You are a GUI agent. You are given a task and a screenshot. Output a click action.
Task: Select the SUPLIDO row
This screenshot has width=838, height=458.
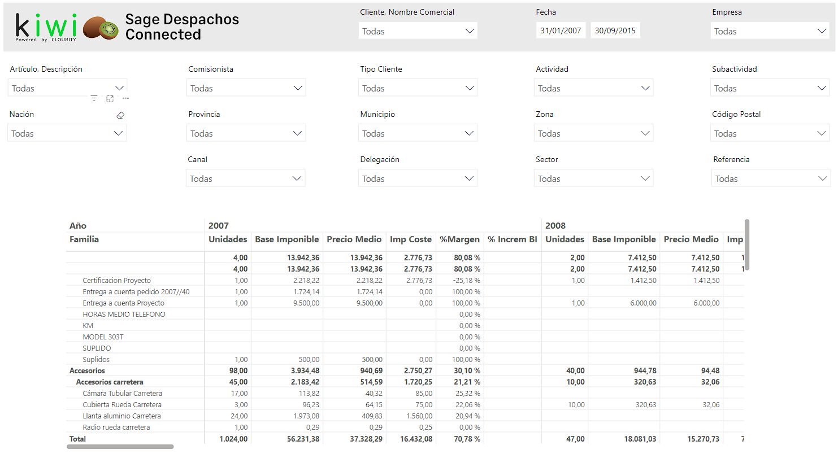[97, 348]
